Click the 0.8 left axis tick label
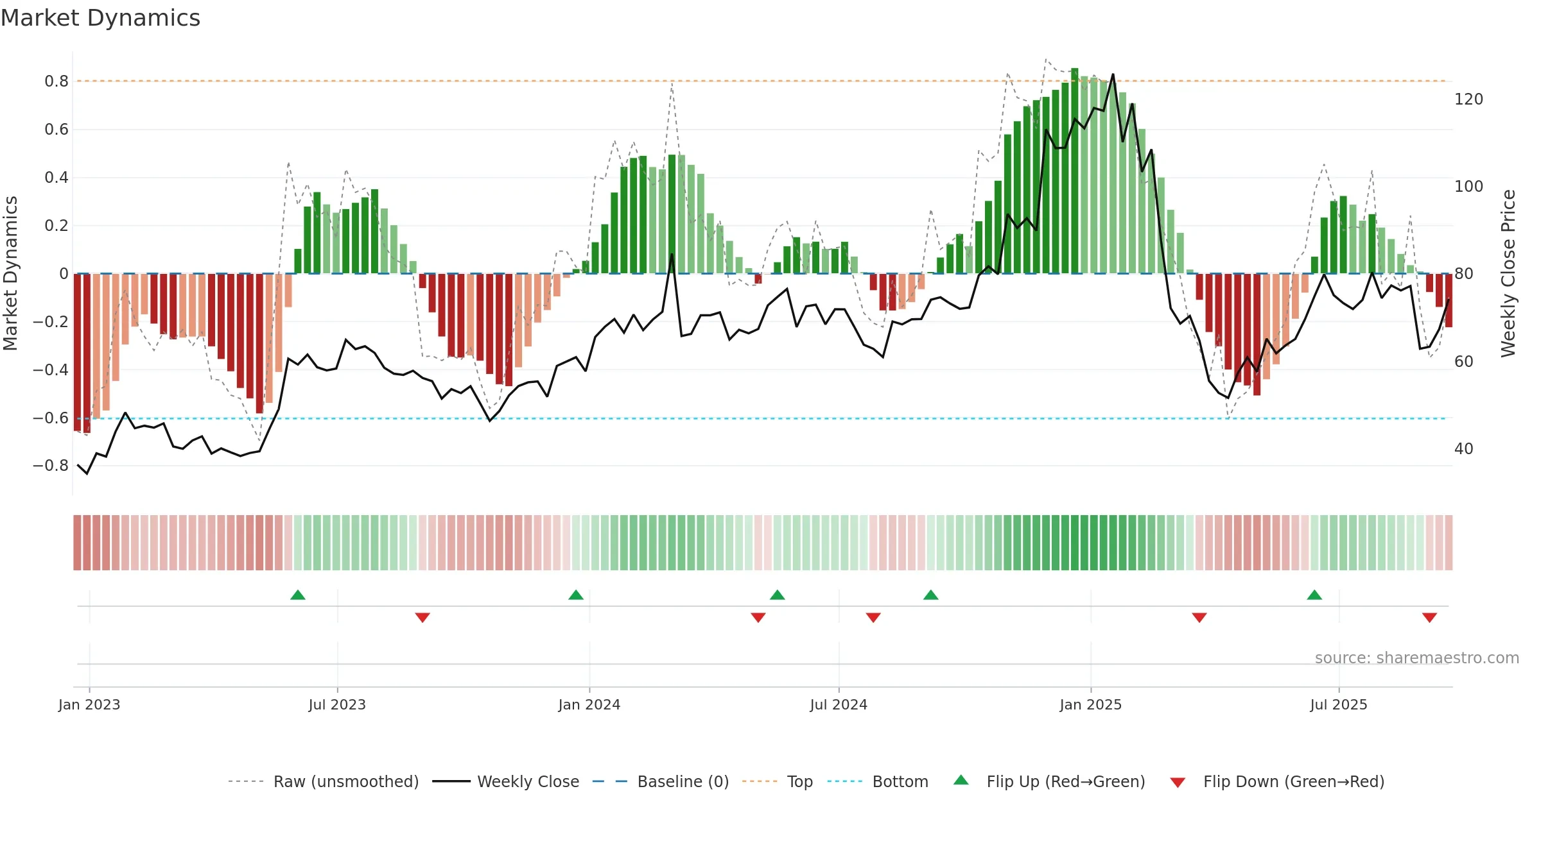Viewport: 1541px width, 866px height. (57, 81)
